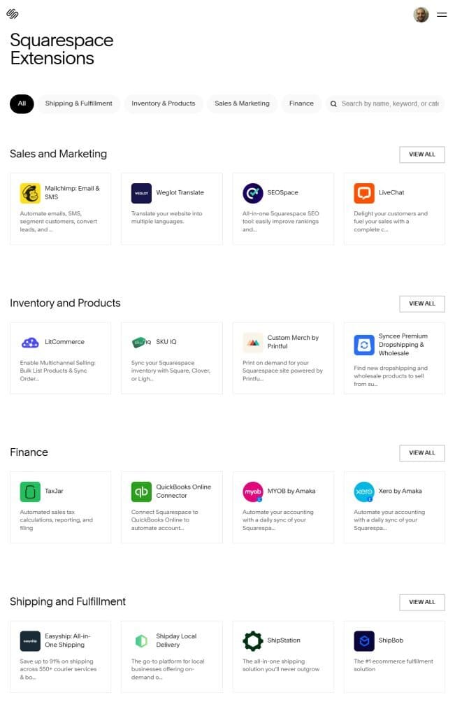
Task: Select the Finance category tab
Action: [301, 103]
